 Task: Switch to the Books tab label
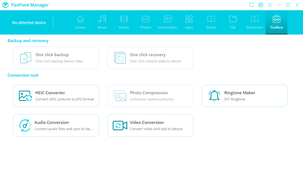[211, 28]
